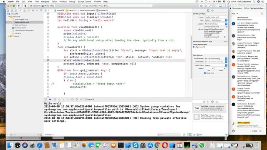267x150 pixels.
Task: Toggle breakpoints activation in debug bar
Action: click(50, 99)
